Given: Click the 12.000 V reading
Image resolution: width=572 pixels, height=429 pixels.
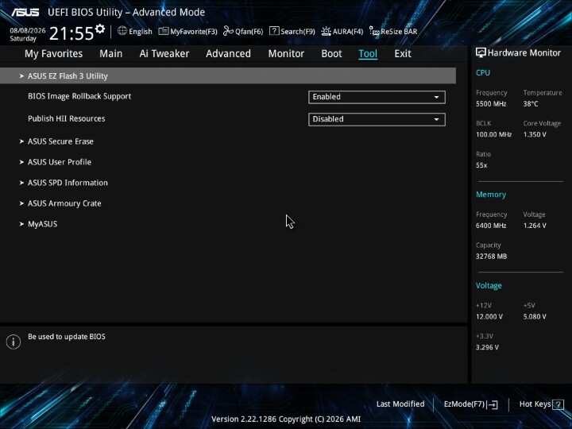Looking at the screenshot, I should (x=489, y=317).
